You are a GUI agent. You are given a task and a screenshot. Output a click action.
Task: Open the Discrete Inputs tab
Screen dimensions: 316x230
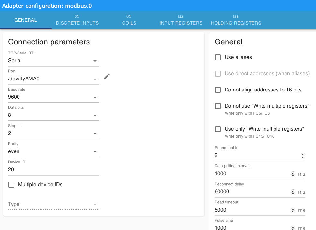(x=77, y=20)
